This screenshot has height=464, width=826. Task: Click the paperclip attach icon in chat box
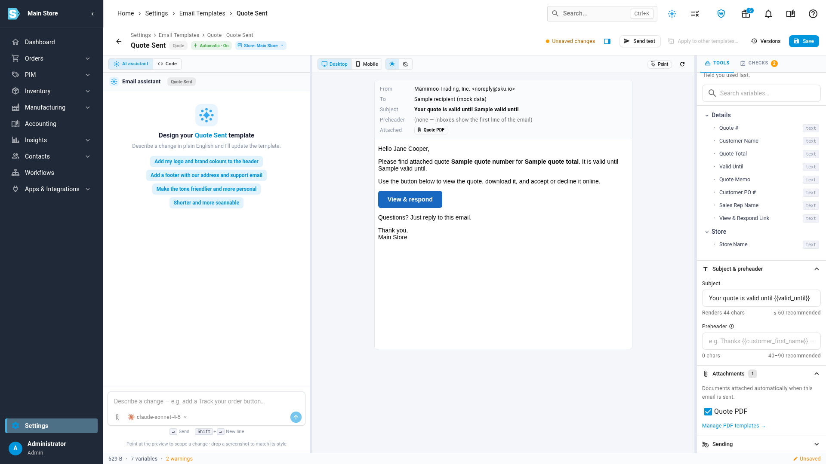tap(117, 417)
